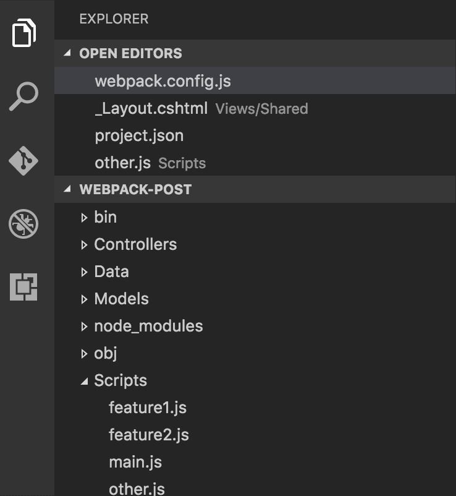Select other.js from Scripts in Open Editors
The height and width of the screenshot is (496, 456).
tap(124, 163)
